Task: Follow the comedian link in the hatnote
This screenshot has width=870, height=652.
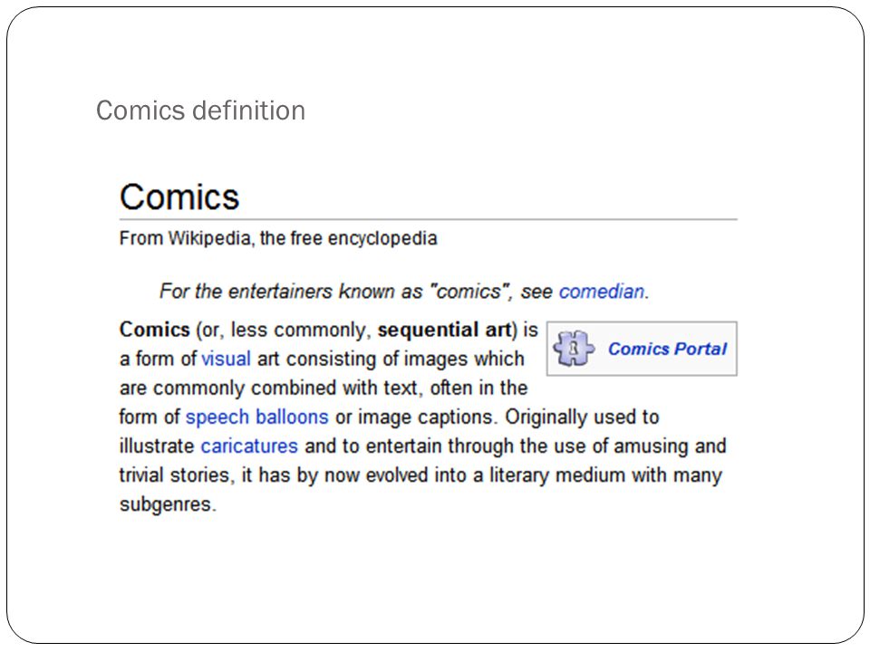Action: tap(602, 291)
